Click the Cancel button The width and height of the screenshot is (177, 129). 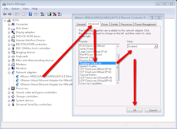pyautogui.click(x=153, y=110)
